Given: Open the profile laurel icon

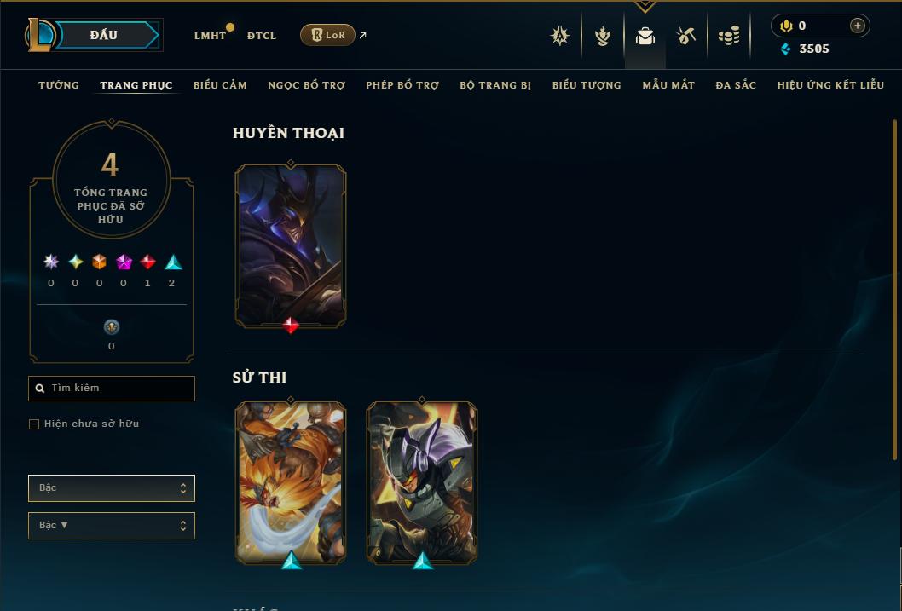Looking at the screenshot, I should pyautogui.click(x=602, y=36).
